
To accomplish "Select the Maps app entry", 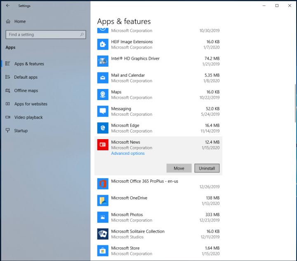I will (158, 95).
